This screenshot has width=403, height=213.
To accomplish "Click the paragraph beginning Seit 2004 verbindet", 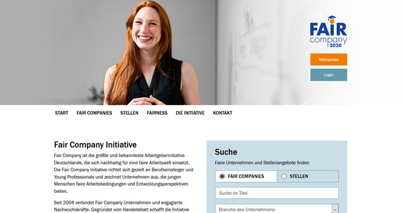I will (121, 206).
